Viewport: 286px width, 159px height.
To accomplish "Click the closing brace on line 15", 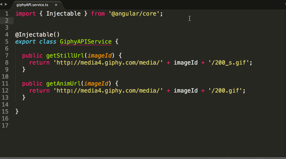I will click(17, 111).
